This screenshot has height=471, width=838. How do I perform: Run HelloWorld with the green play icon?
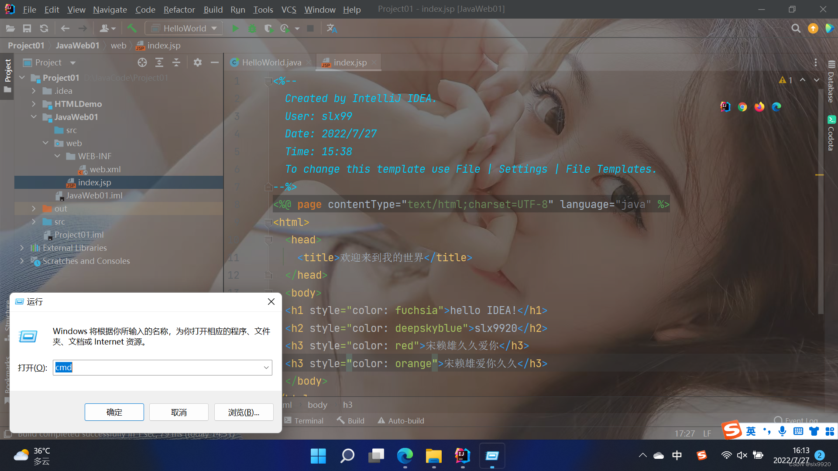point(235,28)
